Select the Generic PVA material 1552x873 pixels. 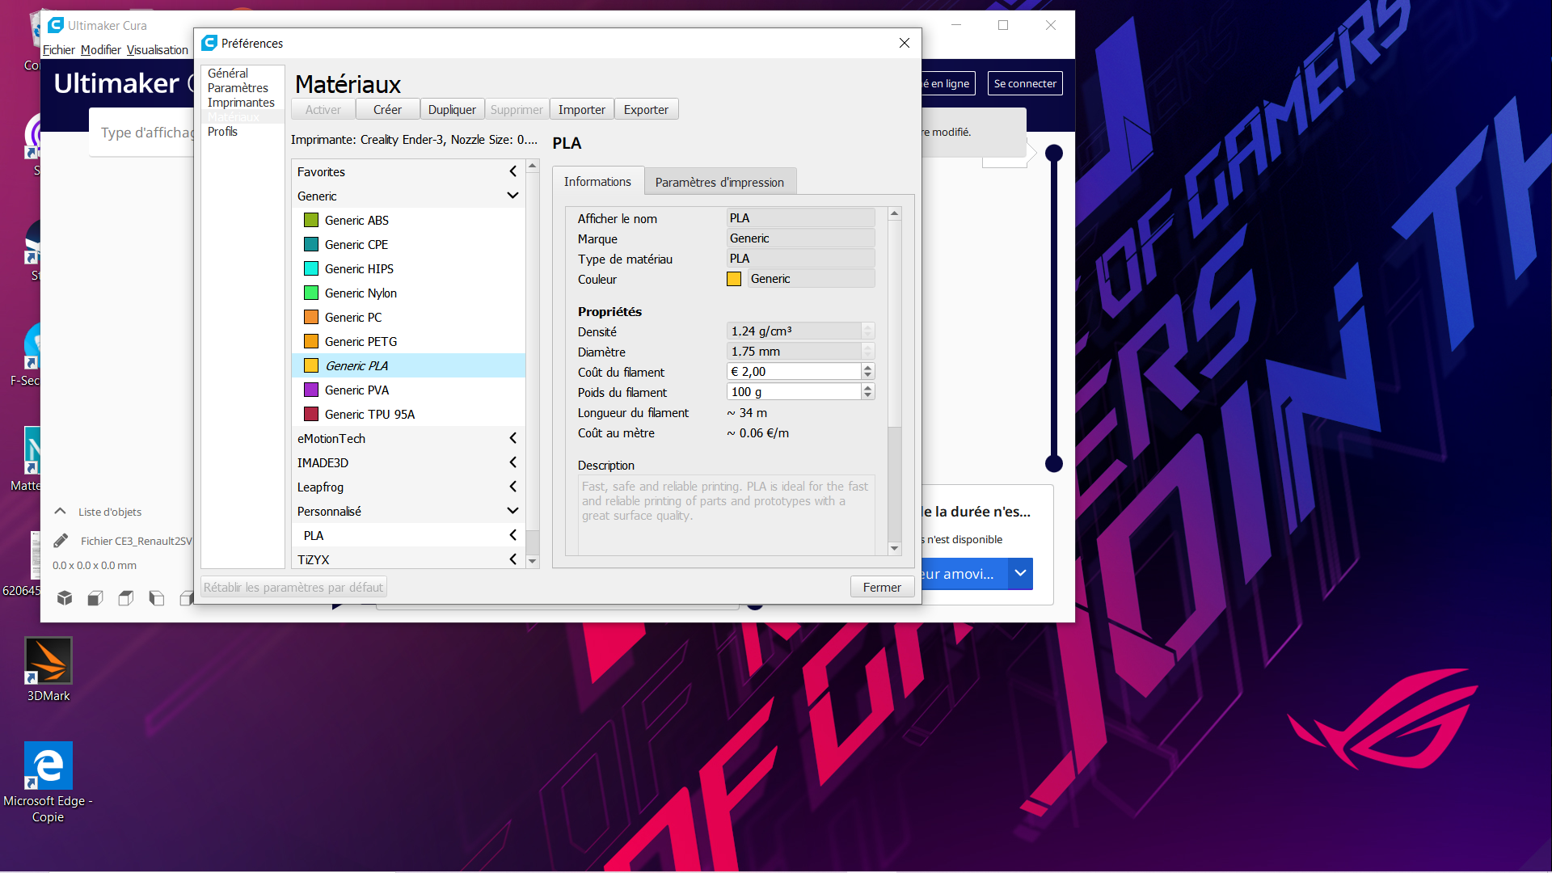[x=356, y=390]
